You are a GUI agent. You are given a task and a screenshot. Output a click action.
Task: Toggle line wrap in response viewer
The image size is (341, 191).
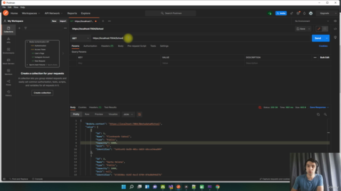(x=140, y=115)
